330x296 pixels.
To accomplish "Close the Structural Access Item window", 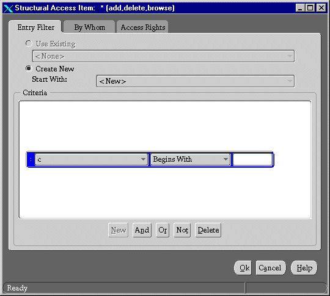I will (321, 8).
